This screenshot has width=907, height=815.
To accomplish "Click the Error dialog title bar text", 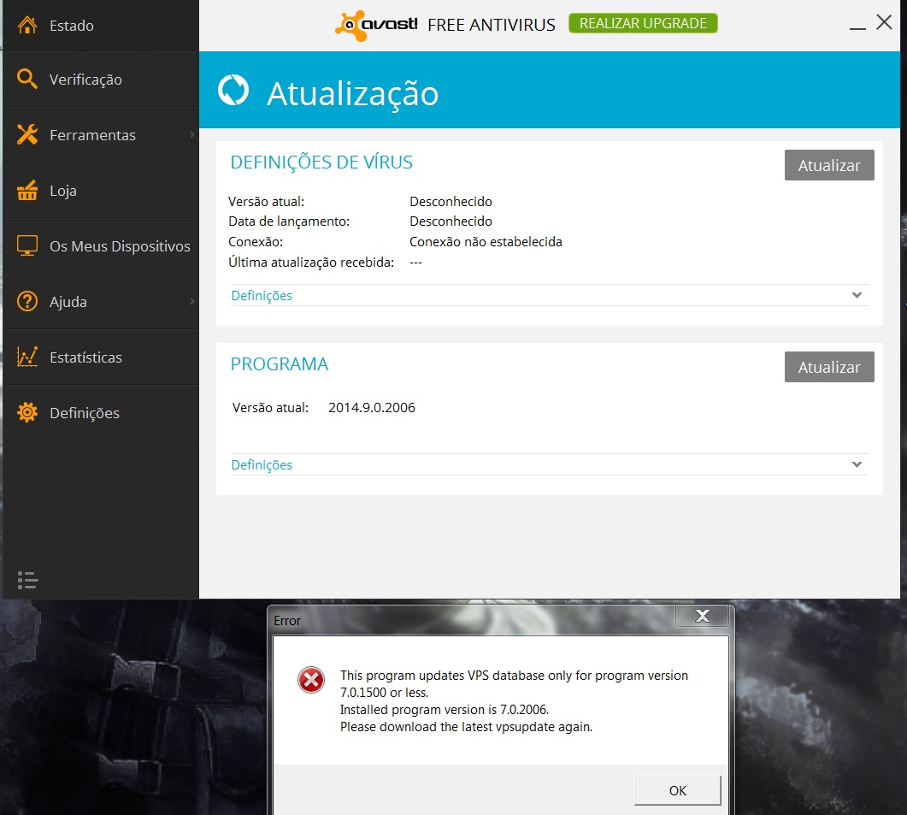I will click(x=287, y=621).
